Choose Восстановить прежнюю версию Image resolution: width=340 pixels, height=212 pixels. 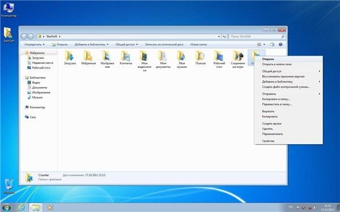[x=288, y=76]
